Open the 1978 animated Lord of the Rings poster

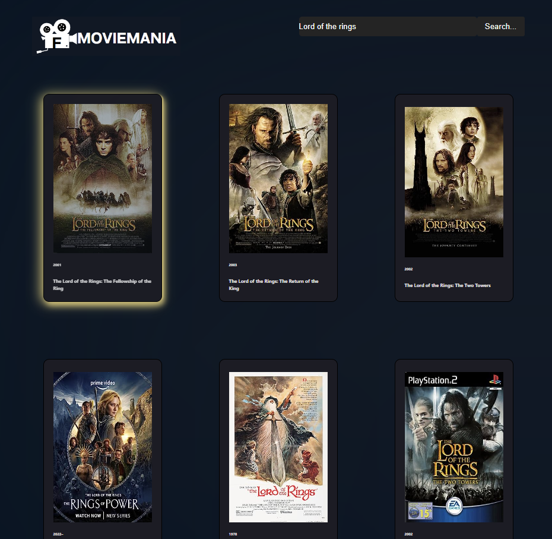278,447
